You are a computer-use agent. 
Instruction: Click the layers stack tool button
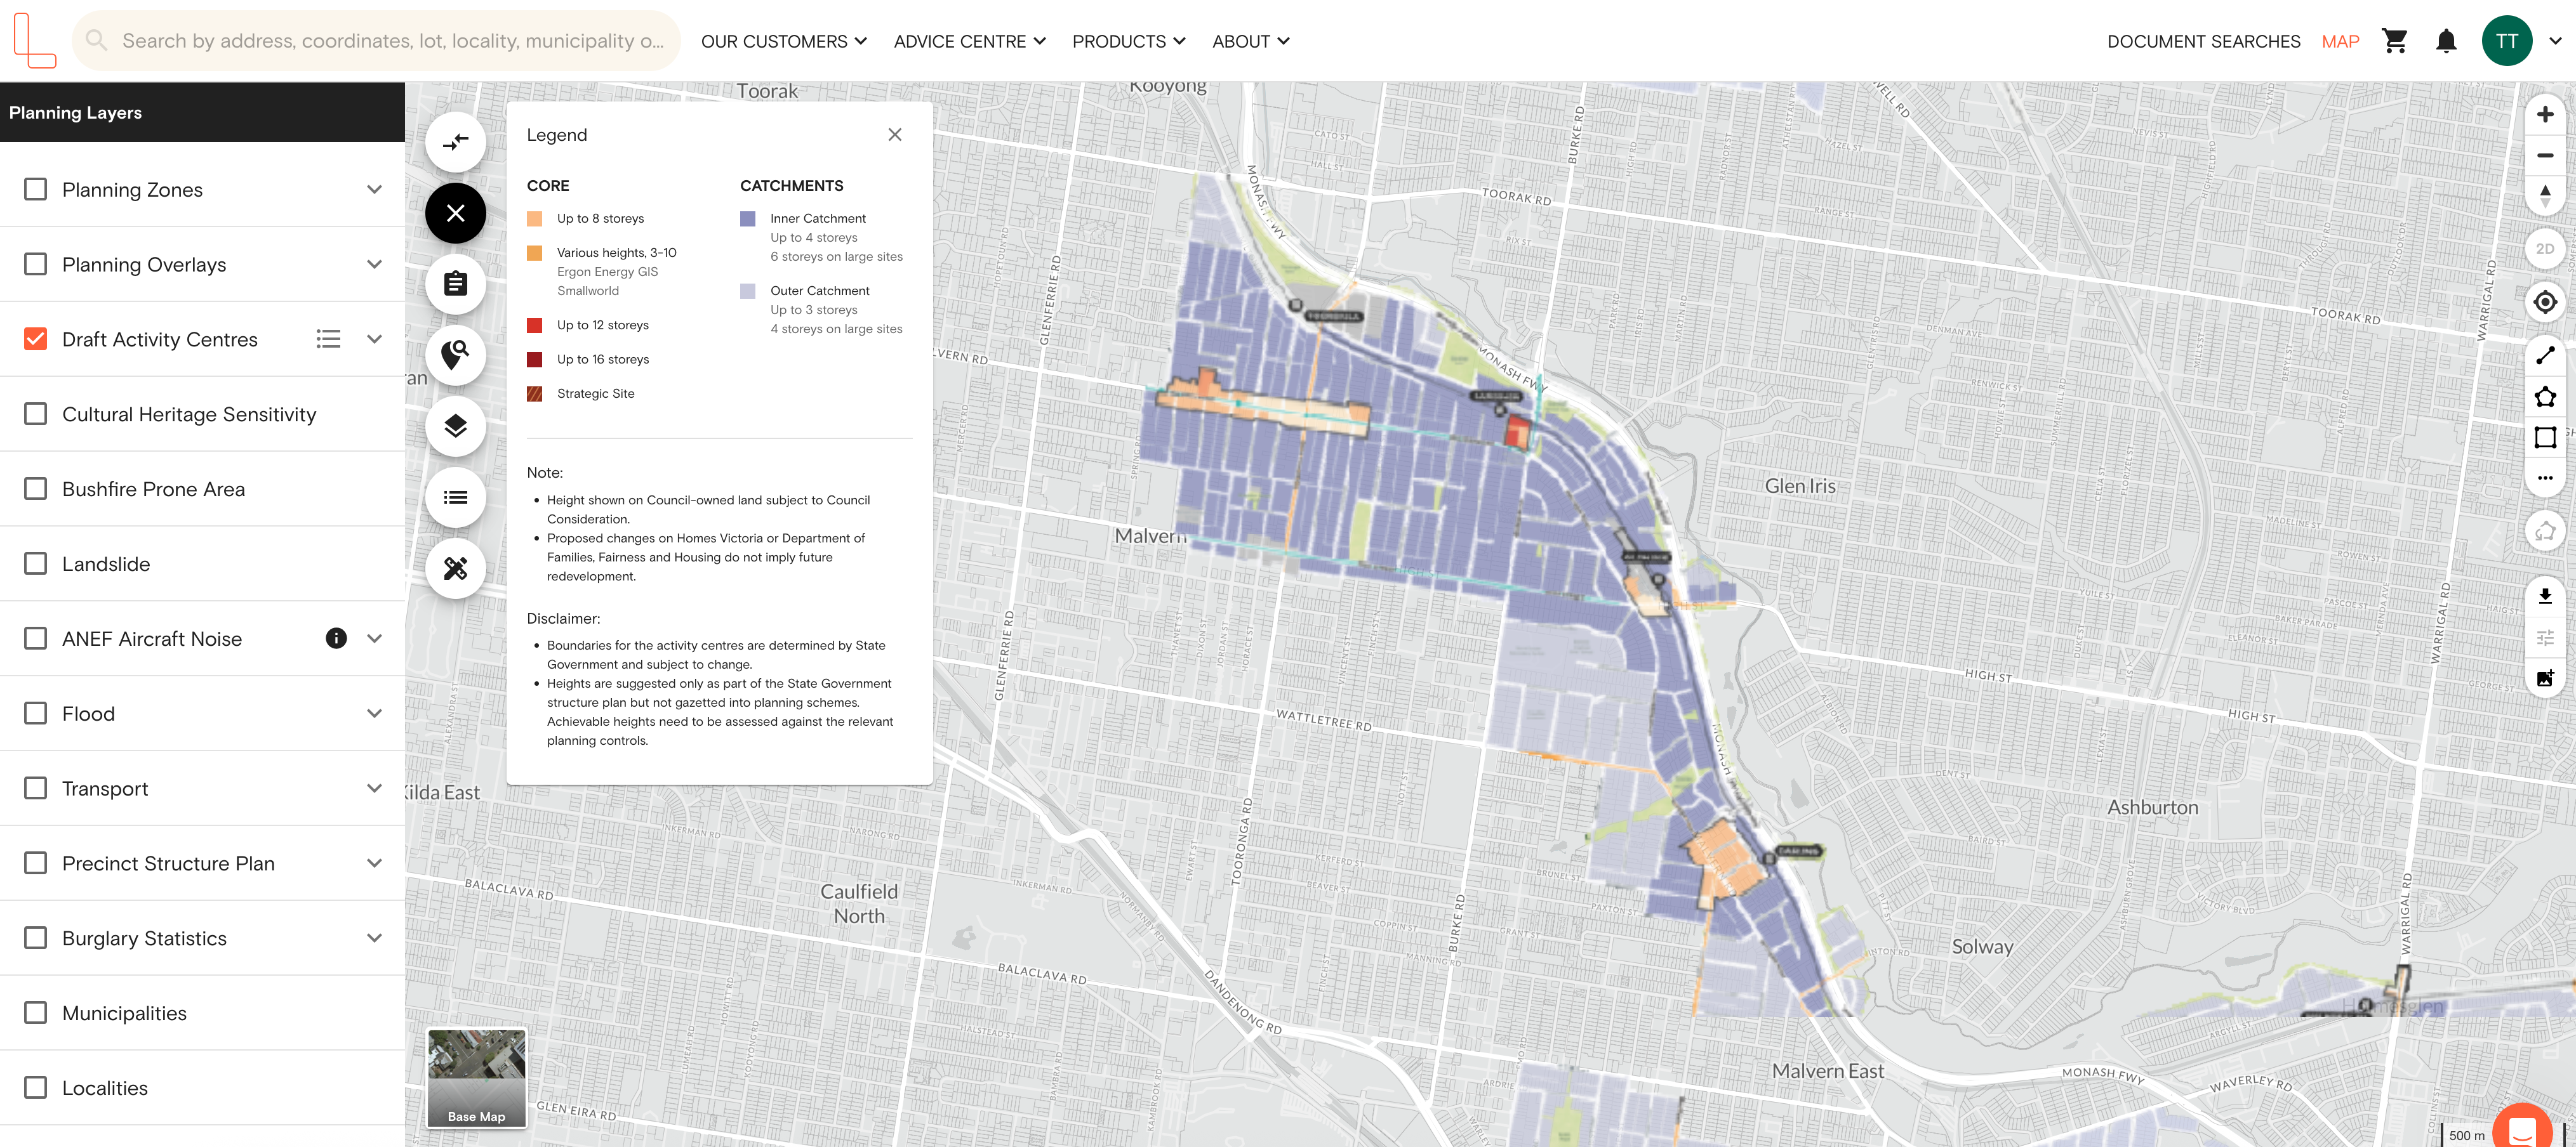[x=455, y=426]
